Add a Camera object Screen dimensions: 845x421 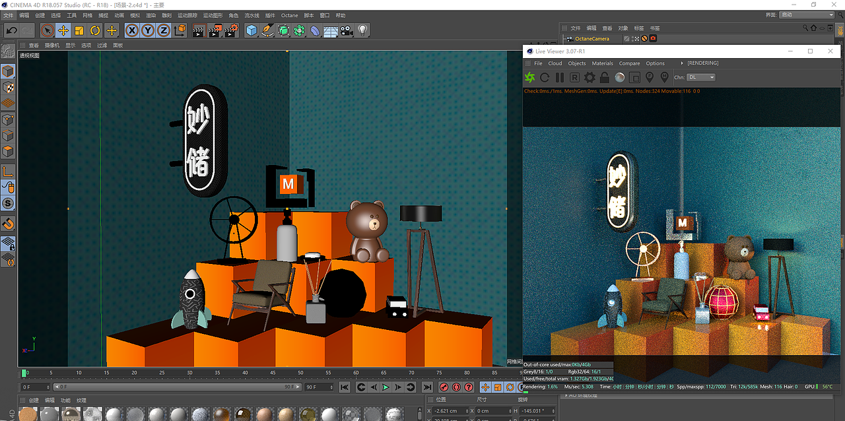[x=347, y=30]
